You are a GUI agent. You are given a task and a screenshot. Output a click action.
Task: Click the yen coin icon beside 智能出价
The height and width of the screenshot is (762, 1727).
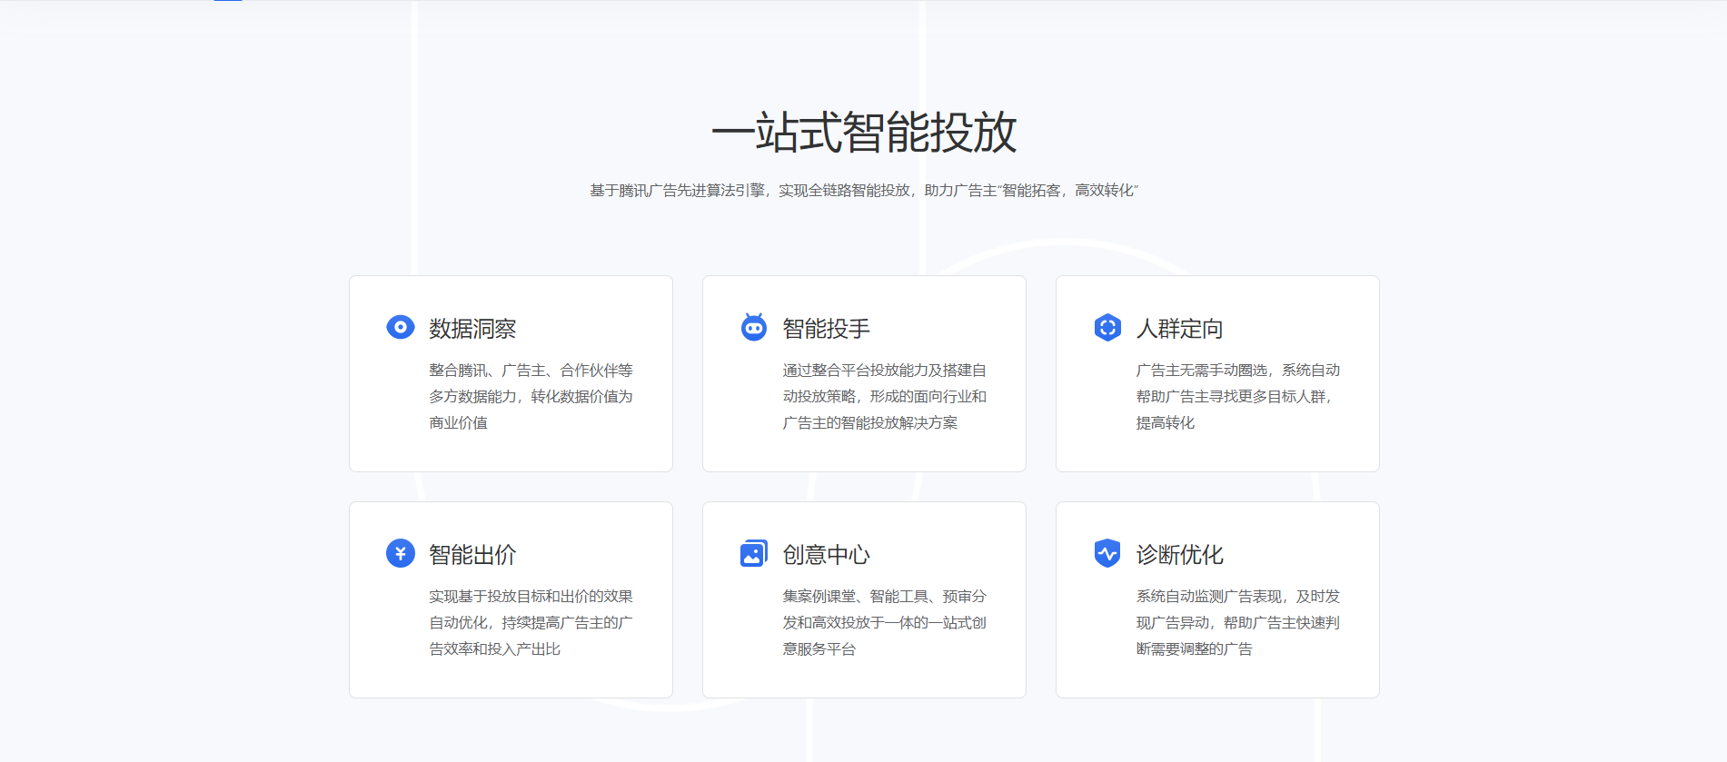[401, 553]
